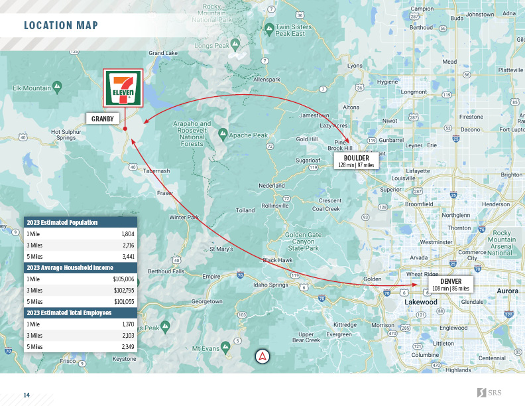Click the Twin Sisters Peak East icon
525x406 pixels.
pyautogui.click(x=269, y=29)
